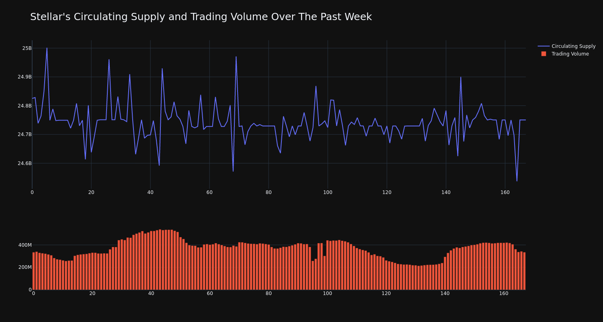Click x-axis label 100 under supply chart
This screenshot has height=322, width=603.
tap(328, 192)
